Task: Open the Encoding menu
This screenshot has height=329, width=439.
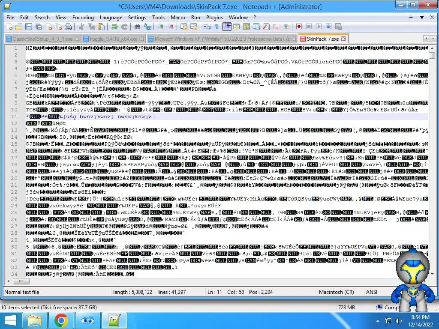Action: [x=83, y=17]
